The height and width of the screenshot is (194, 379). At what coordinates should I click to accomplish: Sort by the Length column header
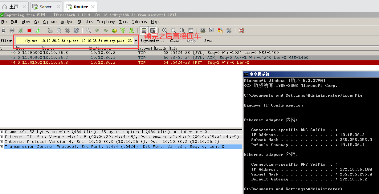(161, 48)
